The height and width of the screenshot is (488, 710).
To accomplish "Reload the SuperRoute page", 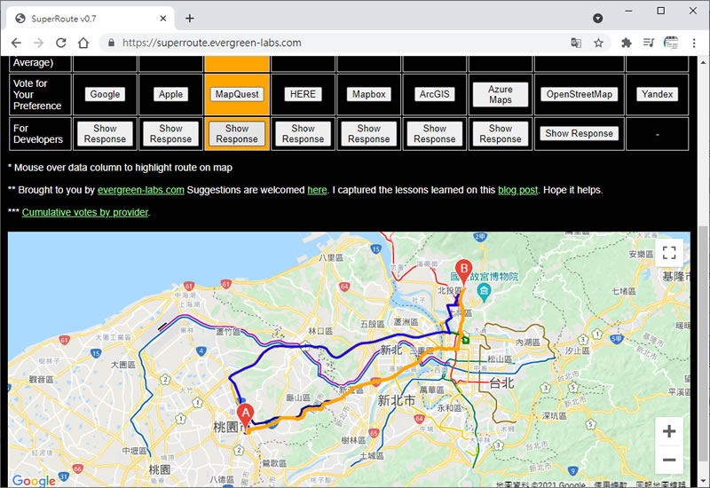I will tap(60, 43).
